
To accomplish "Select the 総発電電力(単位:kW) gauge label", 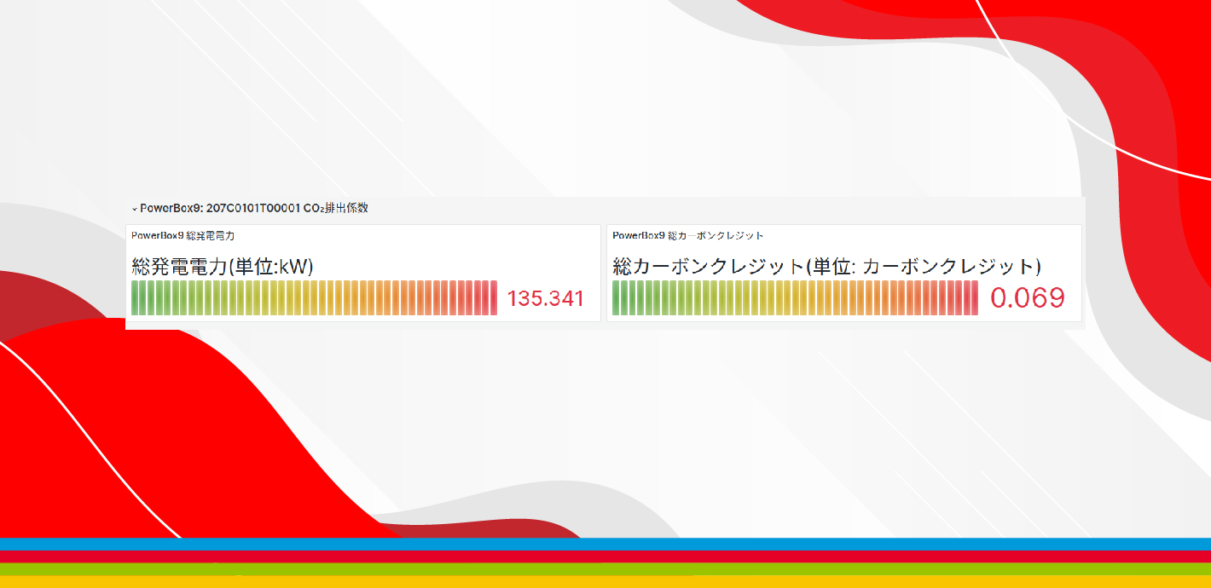I will tap(223, 267).
